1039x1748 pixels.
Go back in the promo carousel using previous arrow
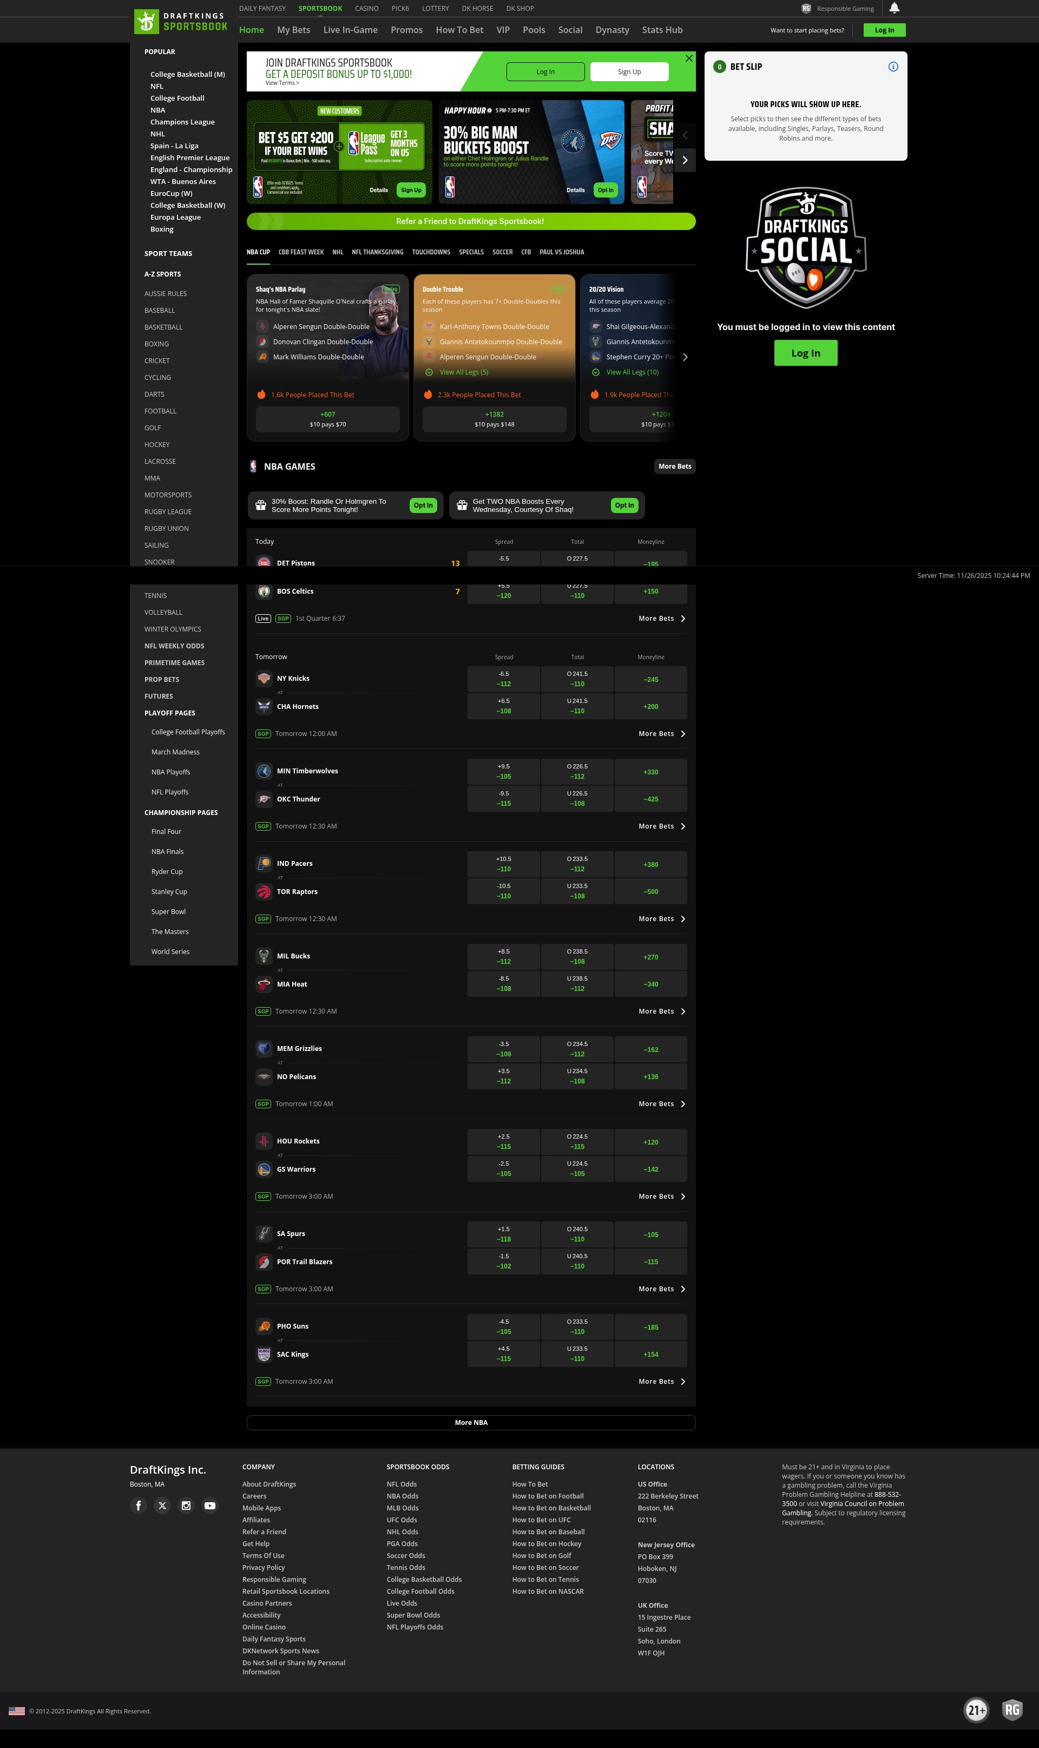pos(685,135)
